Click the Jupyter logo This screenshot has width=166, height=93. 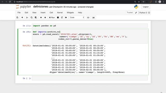pyautogui.click(x=24, y=7)
